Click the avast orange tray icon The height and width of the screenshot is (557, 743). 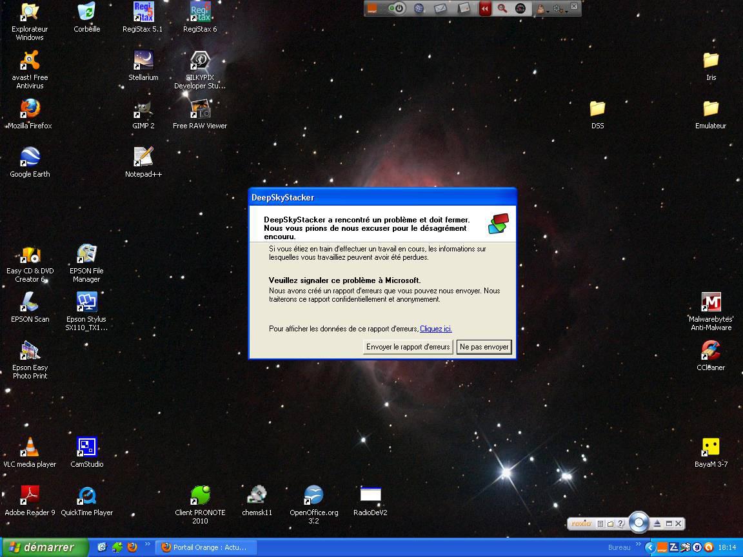tap(708, 547)
